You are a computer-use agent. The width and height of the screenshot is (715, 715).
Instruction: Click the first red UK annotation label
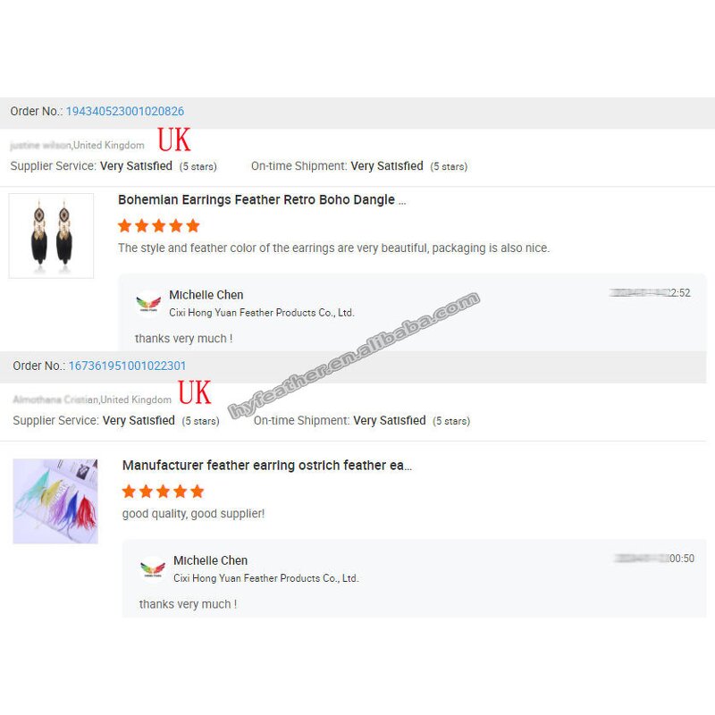click(173, 139)
